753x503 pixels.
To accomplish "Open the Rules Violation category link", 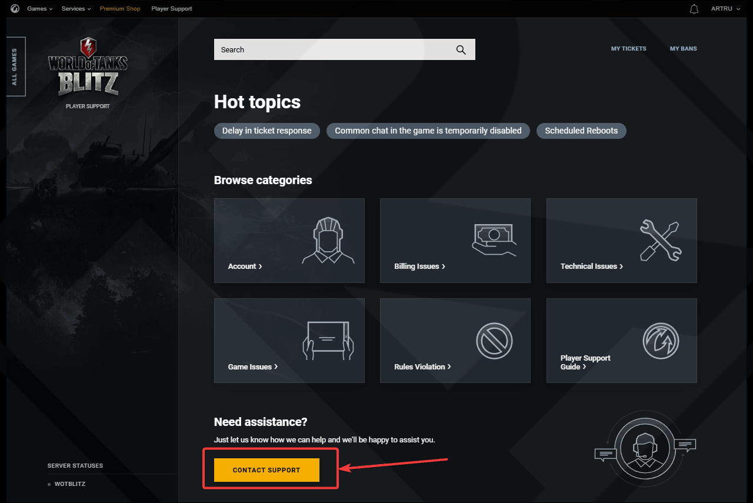I will 422,367.
